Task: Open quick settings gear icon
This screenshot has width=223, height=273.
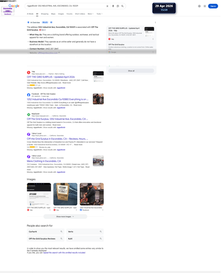Action: coord(199,6)
